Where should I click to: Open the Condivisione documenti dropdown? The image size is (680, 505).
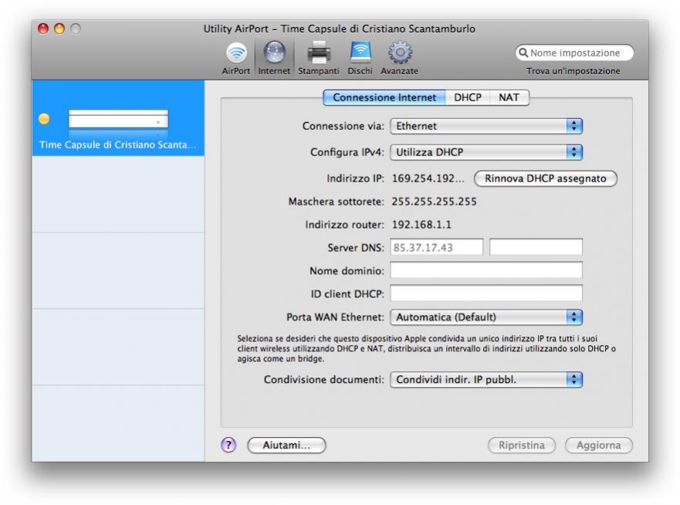[486, 380]
